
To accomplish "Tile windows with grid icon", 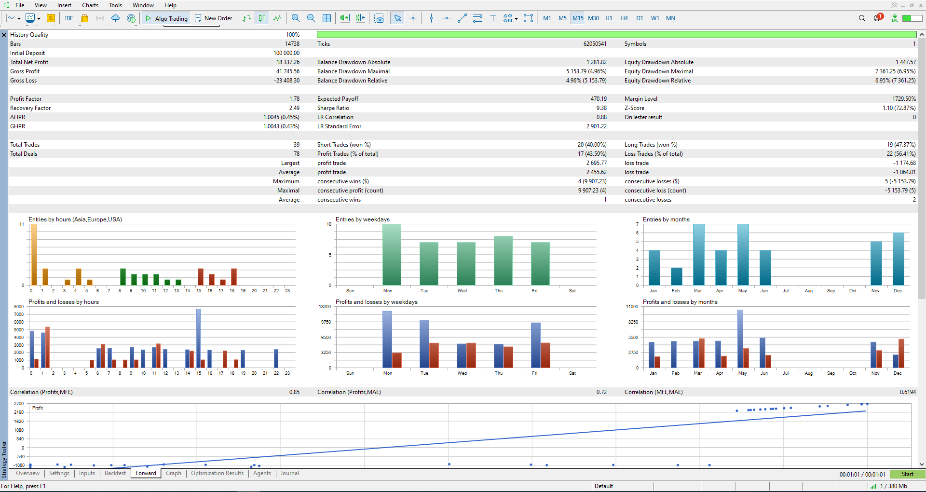I will click(x=327, y=18).
